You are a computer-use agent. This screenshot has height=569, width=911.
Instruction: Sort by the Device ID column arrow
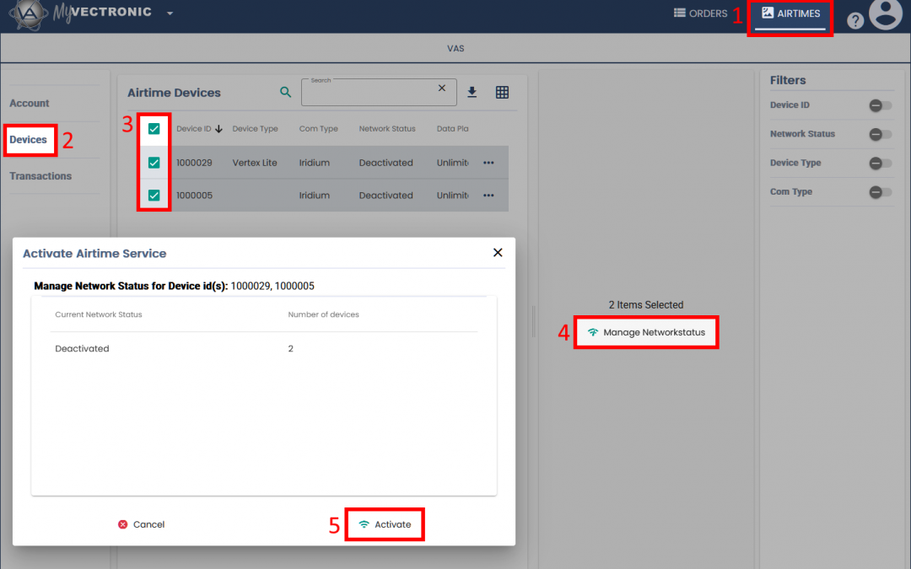click(x=219, y=129)
